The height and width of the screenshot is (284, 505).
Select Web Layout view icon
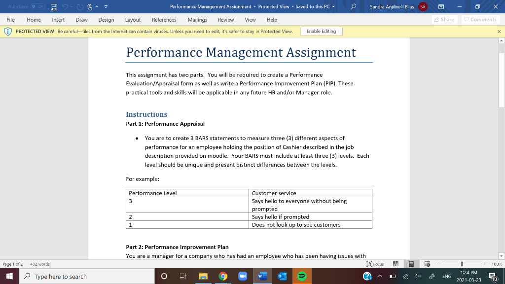428,264
